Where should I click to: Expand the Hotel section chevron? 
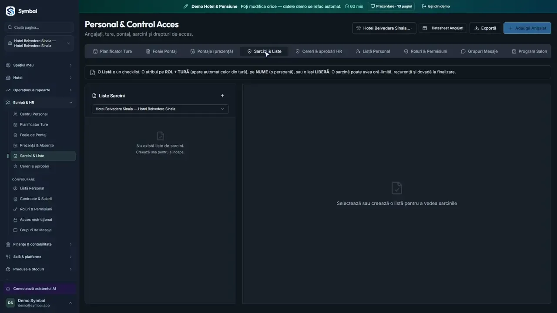point(70,78)
